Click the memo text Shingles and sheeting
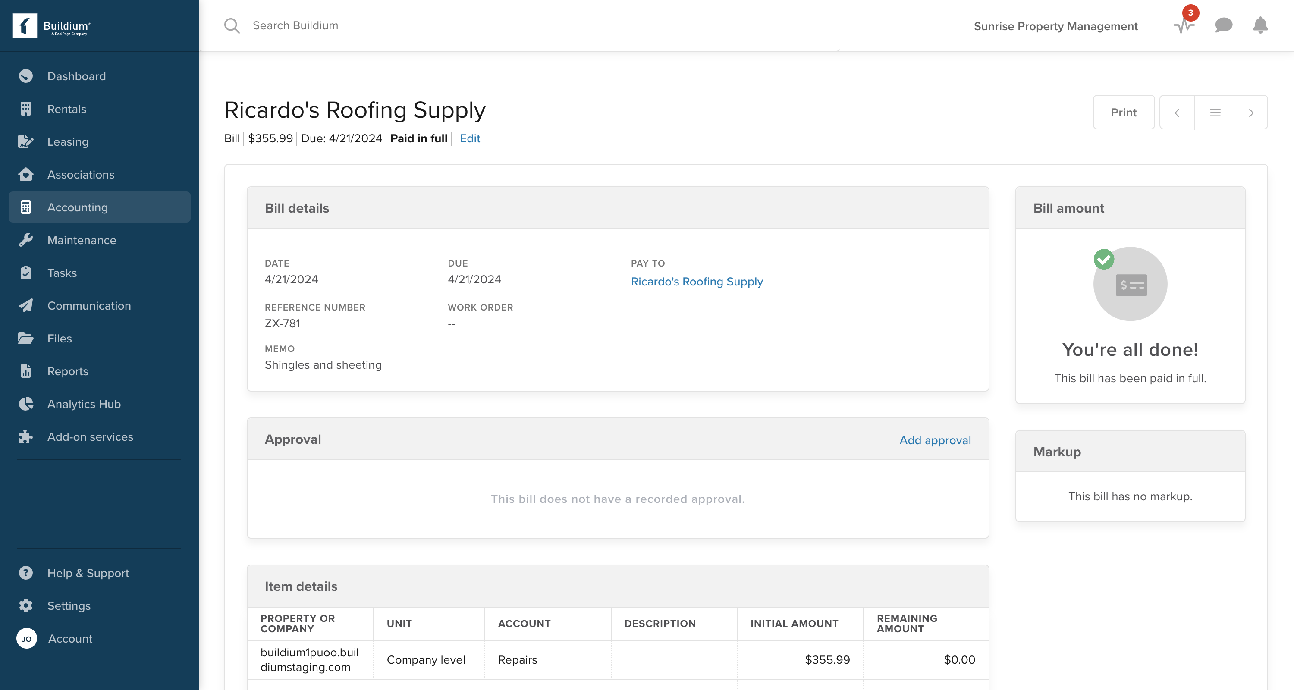 point(323,365)
